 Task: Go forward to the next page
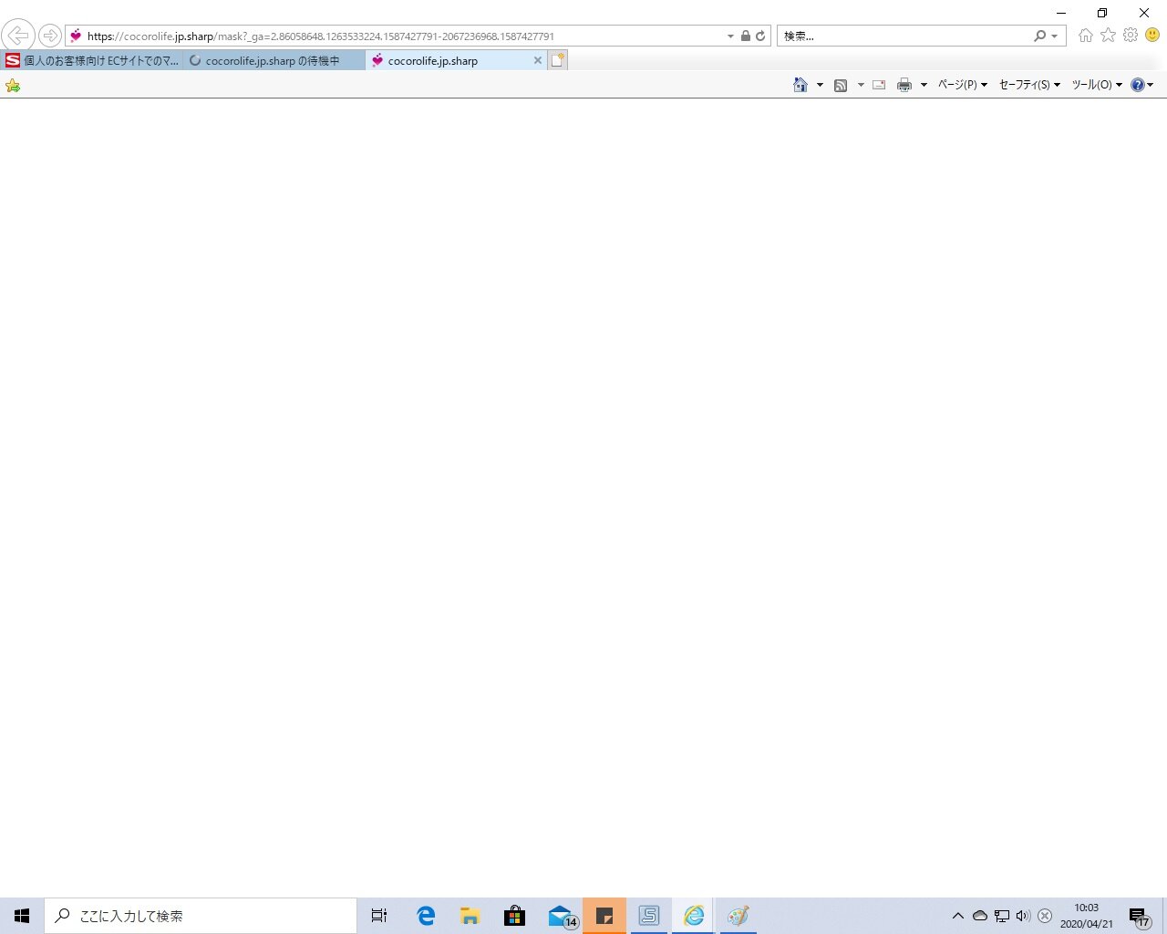pos(50,36)
